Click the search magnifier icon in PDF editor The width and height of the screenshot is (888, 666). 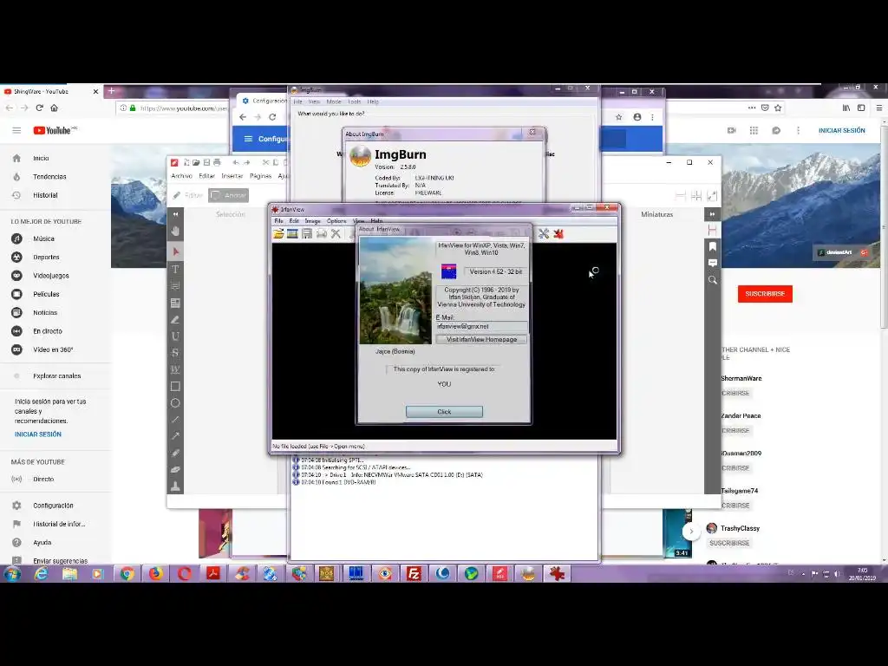(x=713, y=280)
